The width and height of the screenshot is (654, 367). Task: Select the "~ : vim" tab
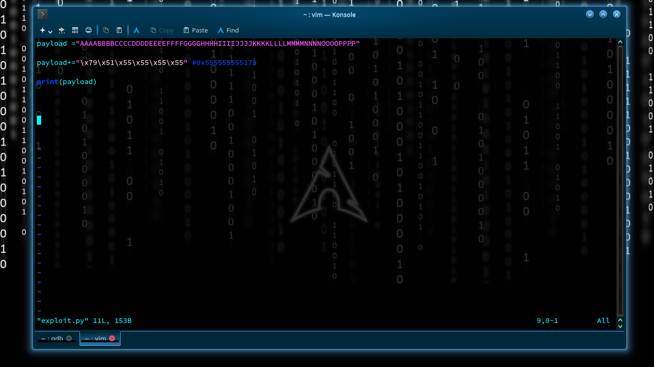(95, 338)
